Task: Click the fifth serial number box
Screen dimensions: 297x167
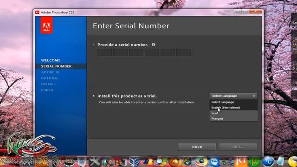Action: tap(168, 52)
